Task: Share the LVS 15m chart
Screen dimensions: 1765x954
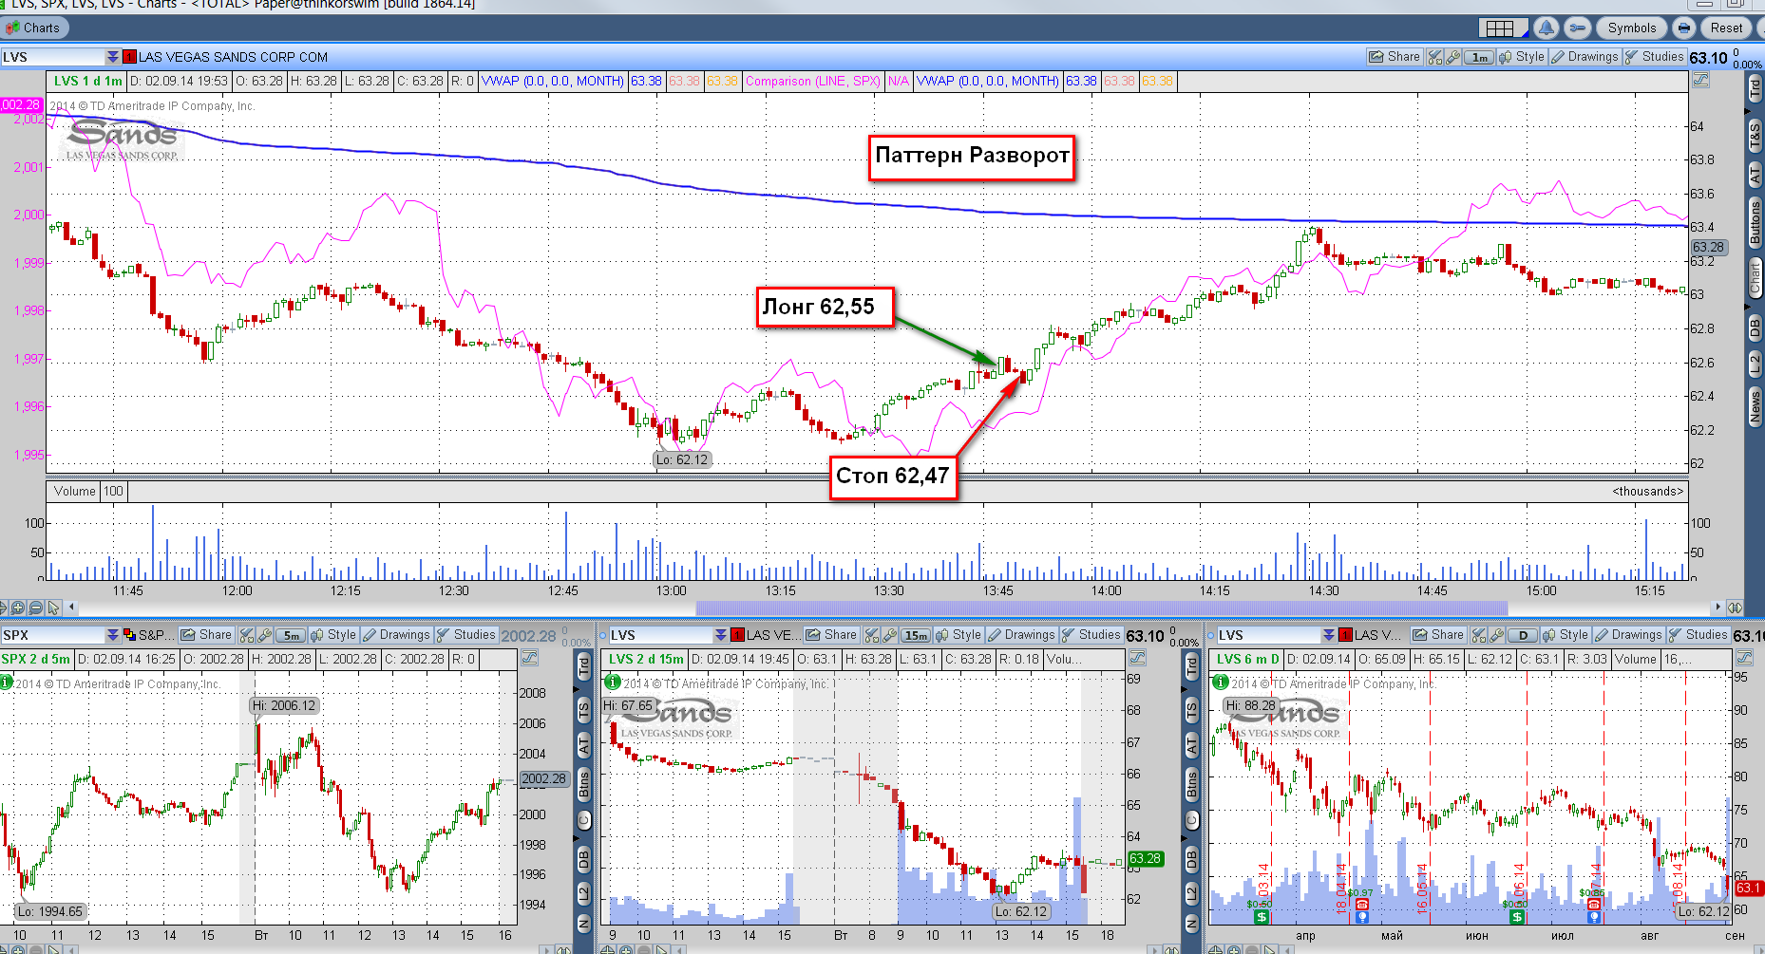Action: point(831,635)
